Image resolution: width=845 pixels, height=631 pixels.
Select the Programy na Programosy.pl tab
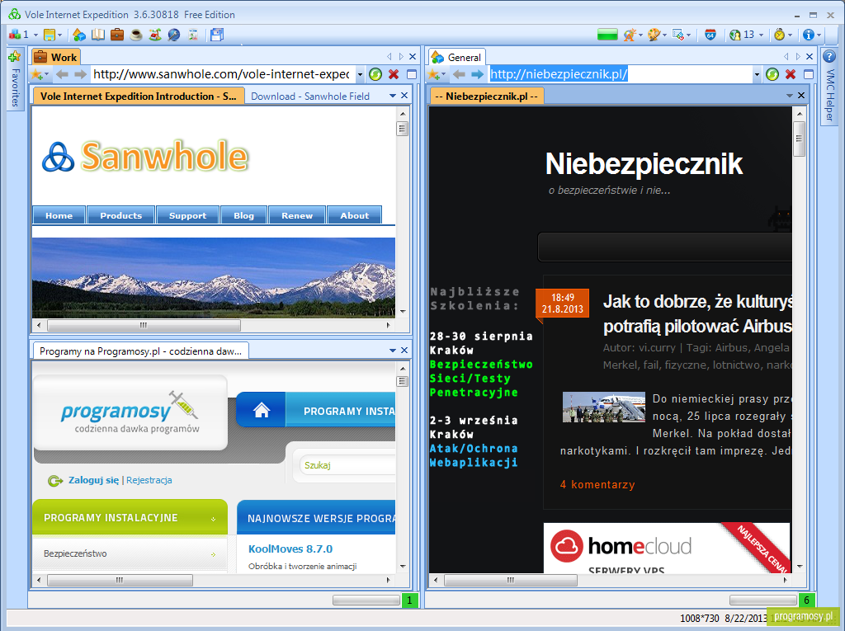(x=140, y=351)
